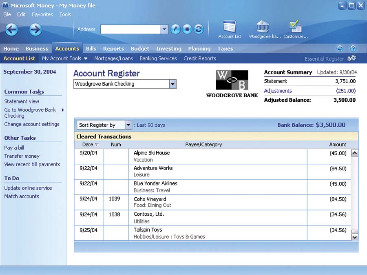367x275 pixels.
Task: Click the Microsoft Money title bar logo
Action: [x=5, y=5]
